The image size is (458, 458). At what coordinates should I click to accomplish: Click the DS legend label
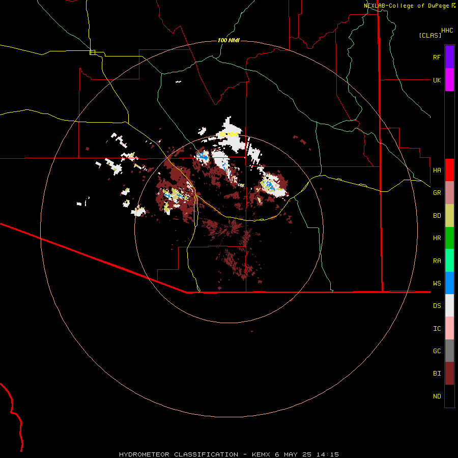pos(437,305)
